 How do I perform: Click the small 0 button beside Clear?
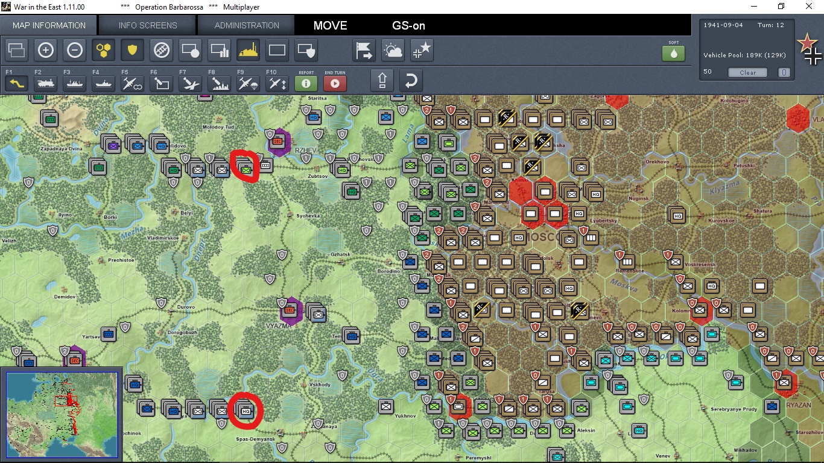784,72
